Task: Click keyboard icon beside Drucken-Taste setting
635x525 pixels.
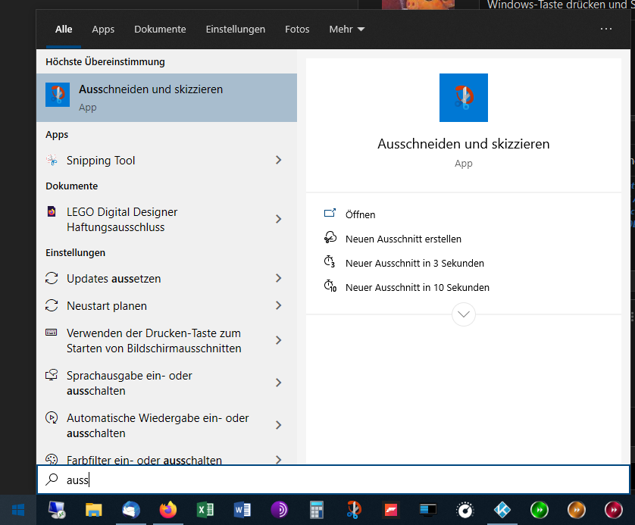Action: coord(52,333)
